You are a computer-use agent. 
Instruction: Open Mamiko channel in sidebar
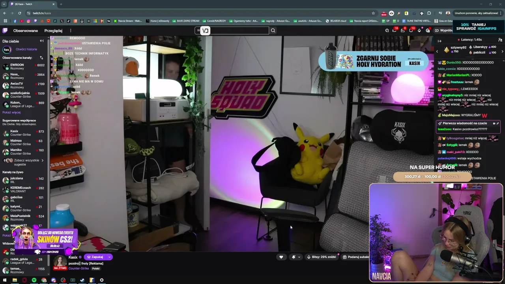click(24, 151)
